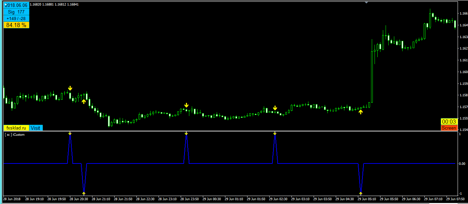Click the [ sc ] iCustom indicator label
Screen dimensions: 468x204
tap(15, 135)
